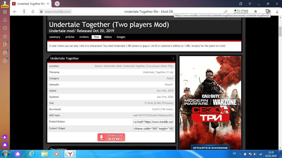Open Internet Explorer from taskbar
The width and height of the screenshot is (282, 158).
[32, 154]
